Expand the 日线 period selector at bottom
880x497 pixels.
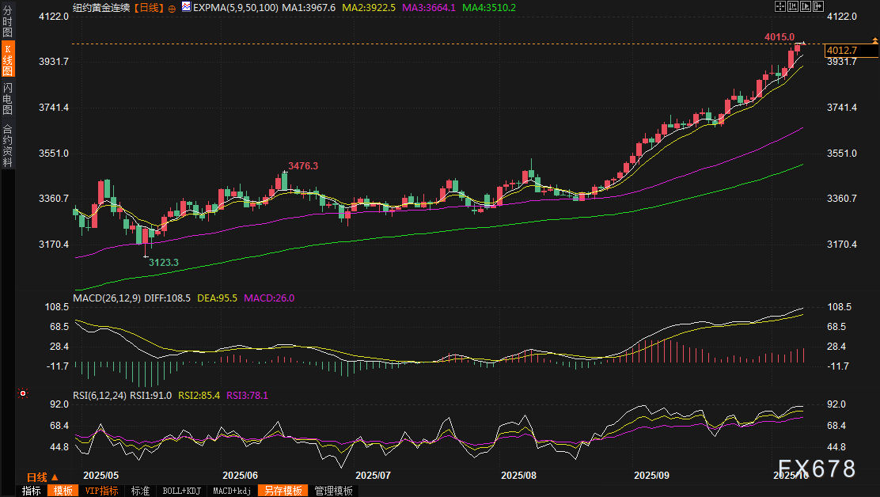pos(42,477)
